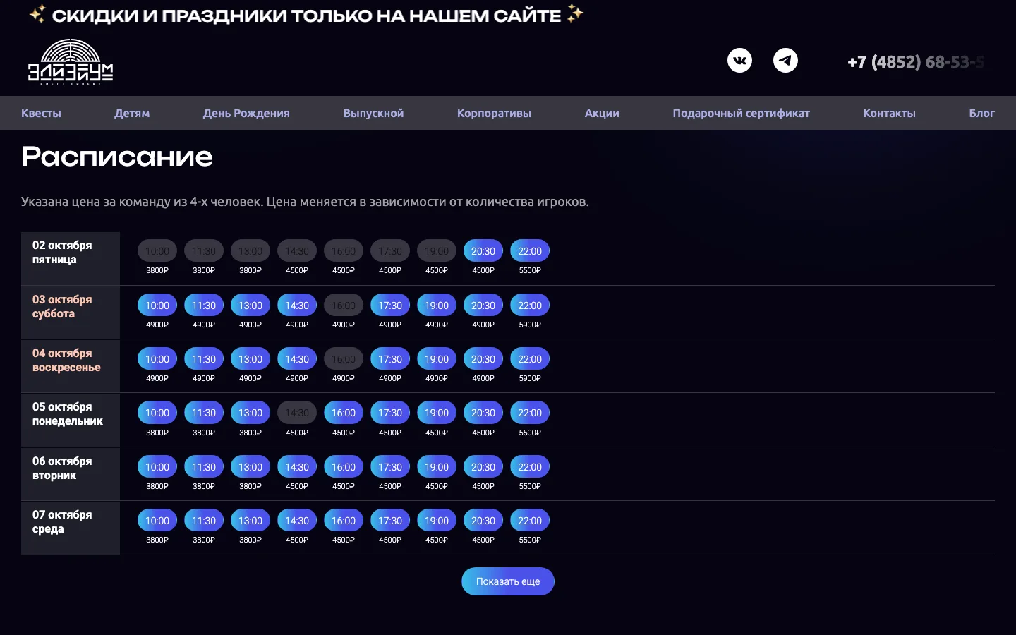Open the Выпускной menu item

click(x=373, y=113)
